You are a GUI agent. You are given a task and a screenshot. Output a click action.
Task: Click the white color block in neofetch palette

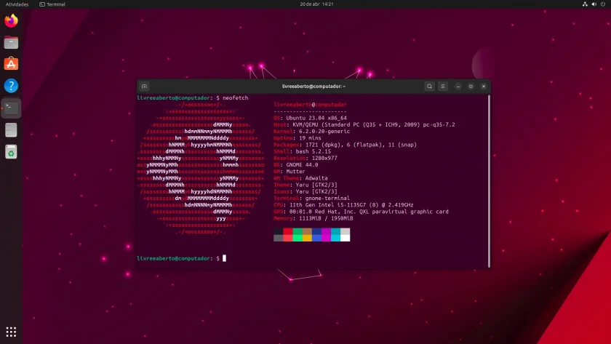point(346,238)
